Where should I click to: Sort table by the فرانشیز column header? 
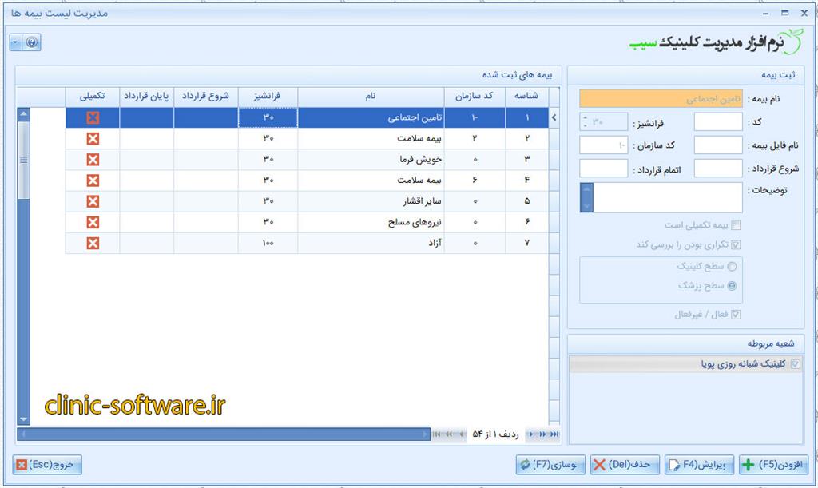(268, 97)
